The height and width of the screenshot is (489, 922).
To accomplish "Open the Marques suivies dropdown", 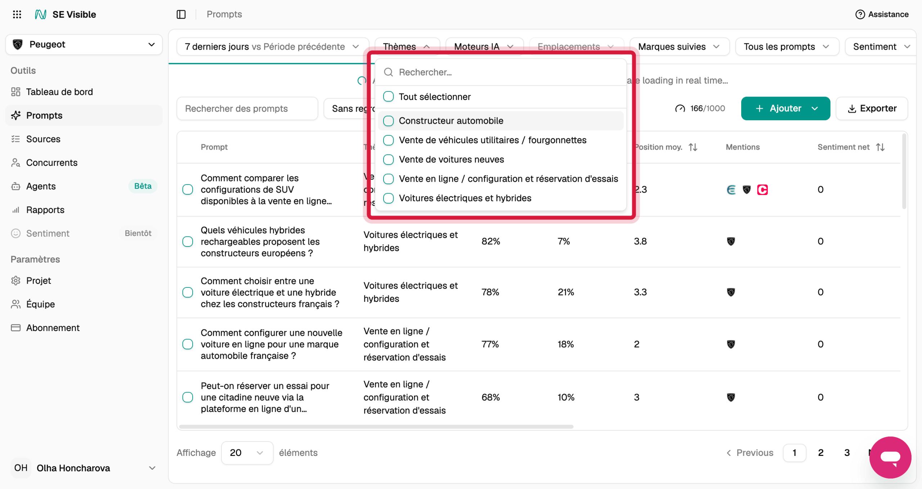I will coord(679,47).
